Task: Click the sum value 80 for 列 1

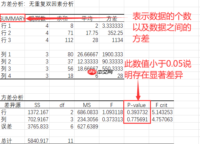Action: tap(70, 54)
